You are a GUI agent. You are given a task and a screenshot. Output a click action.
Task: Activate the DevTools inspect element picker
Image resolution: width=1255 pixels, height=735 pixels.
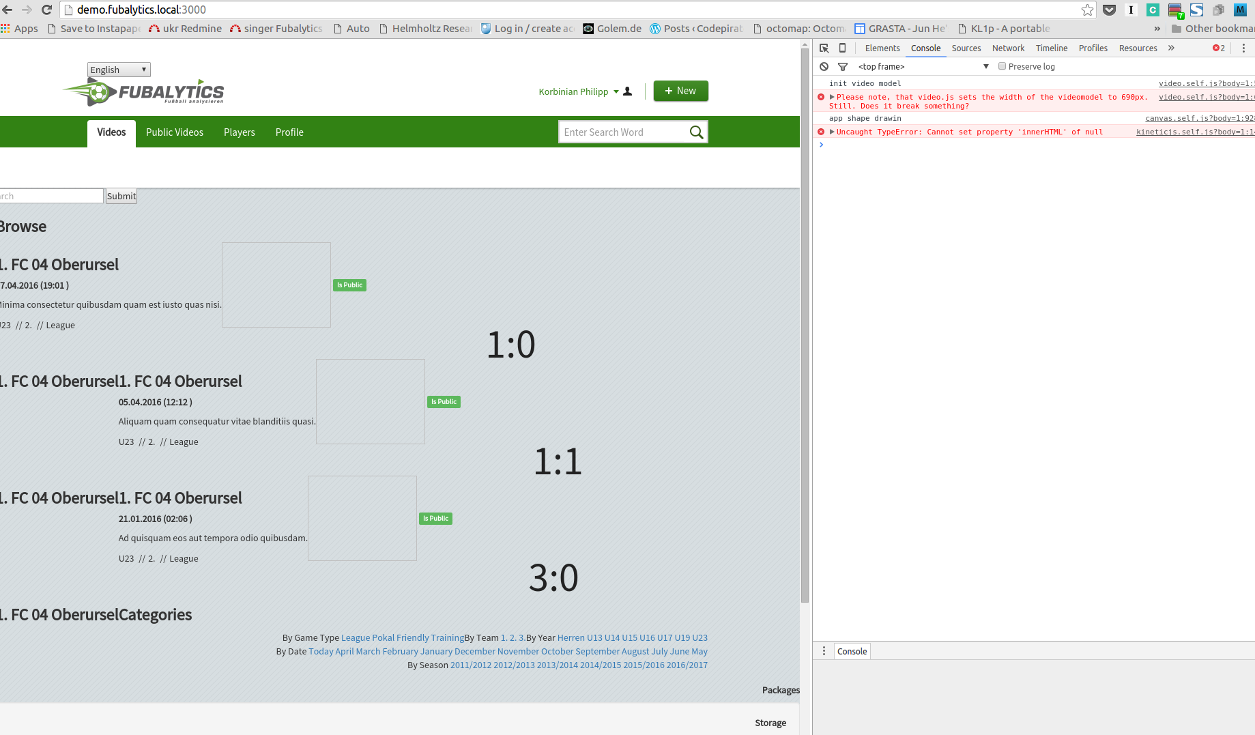(x=824, y=48)
